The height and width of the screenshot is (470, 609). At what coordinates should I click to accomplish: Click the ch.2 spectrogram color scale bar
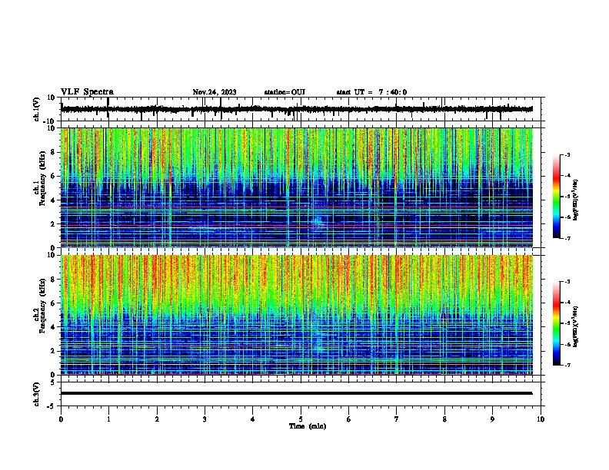click(557, 323)
